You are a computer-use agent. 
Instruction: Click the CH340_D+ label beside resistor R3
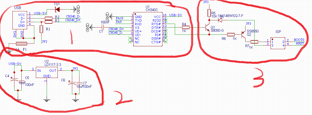(x=73, y=20)
